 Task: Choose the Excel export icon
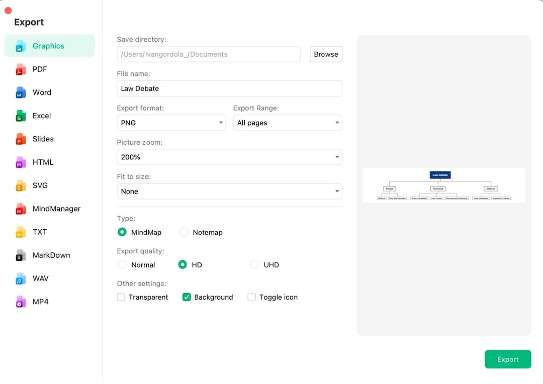click(21, 116)
